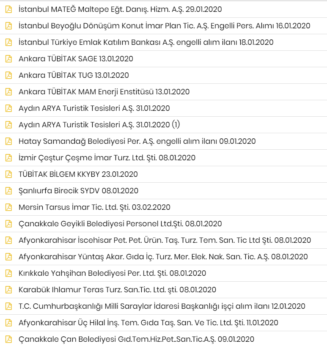Click PDF icon beside Şanlıurfa Birecik SYDV
327x346 pixels.
8,191
